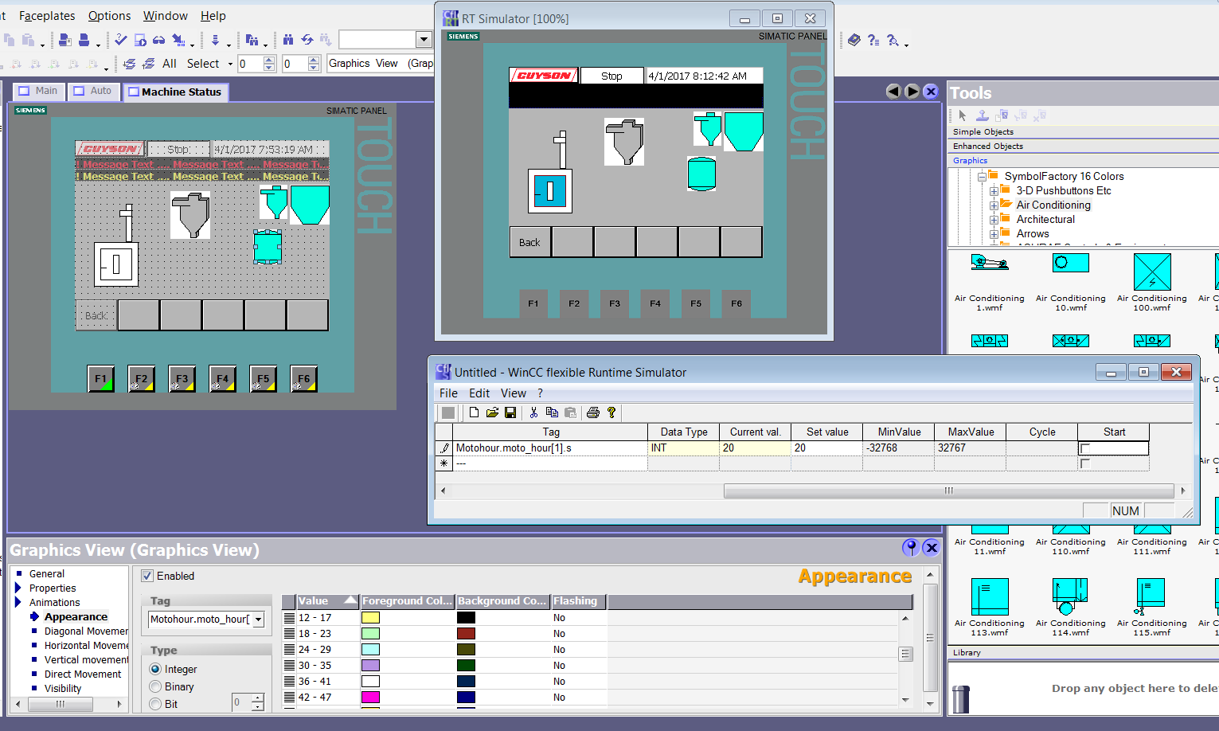Viewport: 1219px width, 731px height.
Task: Switch to the Auto screen tab
Action: pyautogui.click(x=93, y=91)
